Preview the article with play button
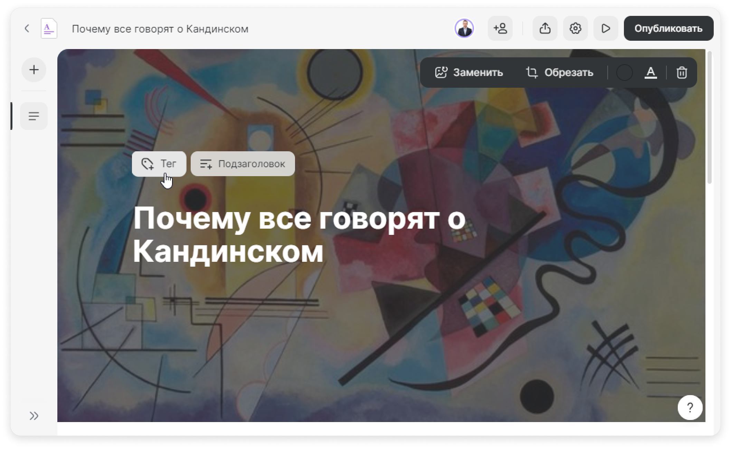Screen dimensions: 731x449 click(x=606, y=28)
